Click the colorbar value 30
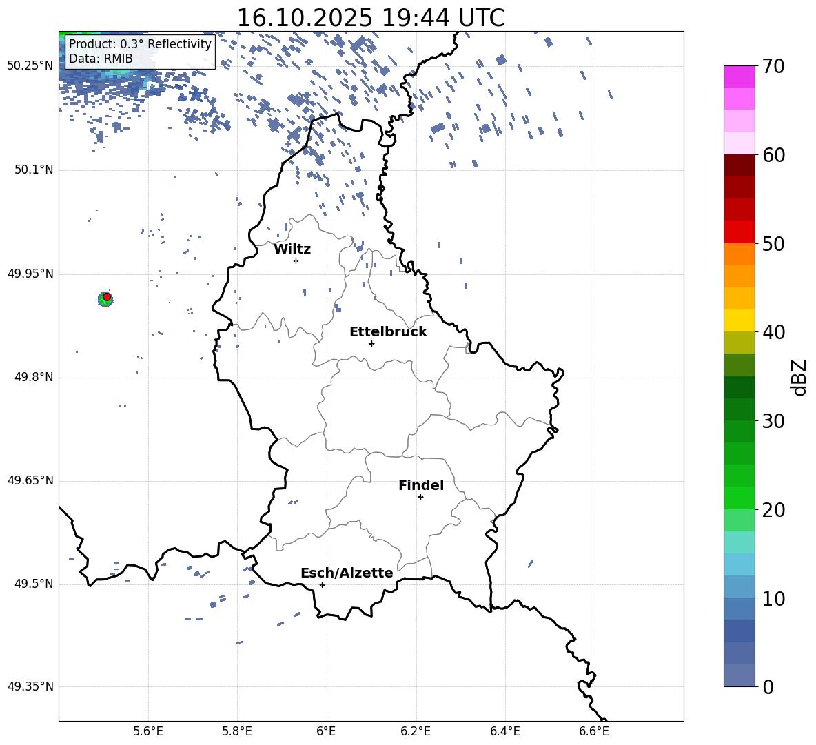 pos(773,421)
